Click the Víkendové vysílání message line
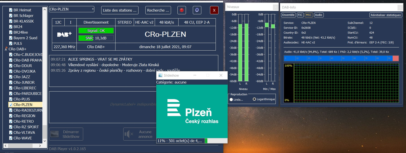The height and width of the screenshot is (153, 406). pyautogui.click(x=114, y=65)
